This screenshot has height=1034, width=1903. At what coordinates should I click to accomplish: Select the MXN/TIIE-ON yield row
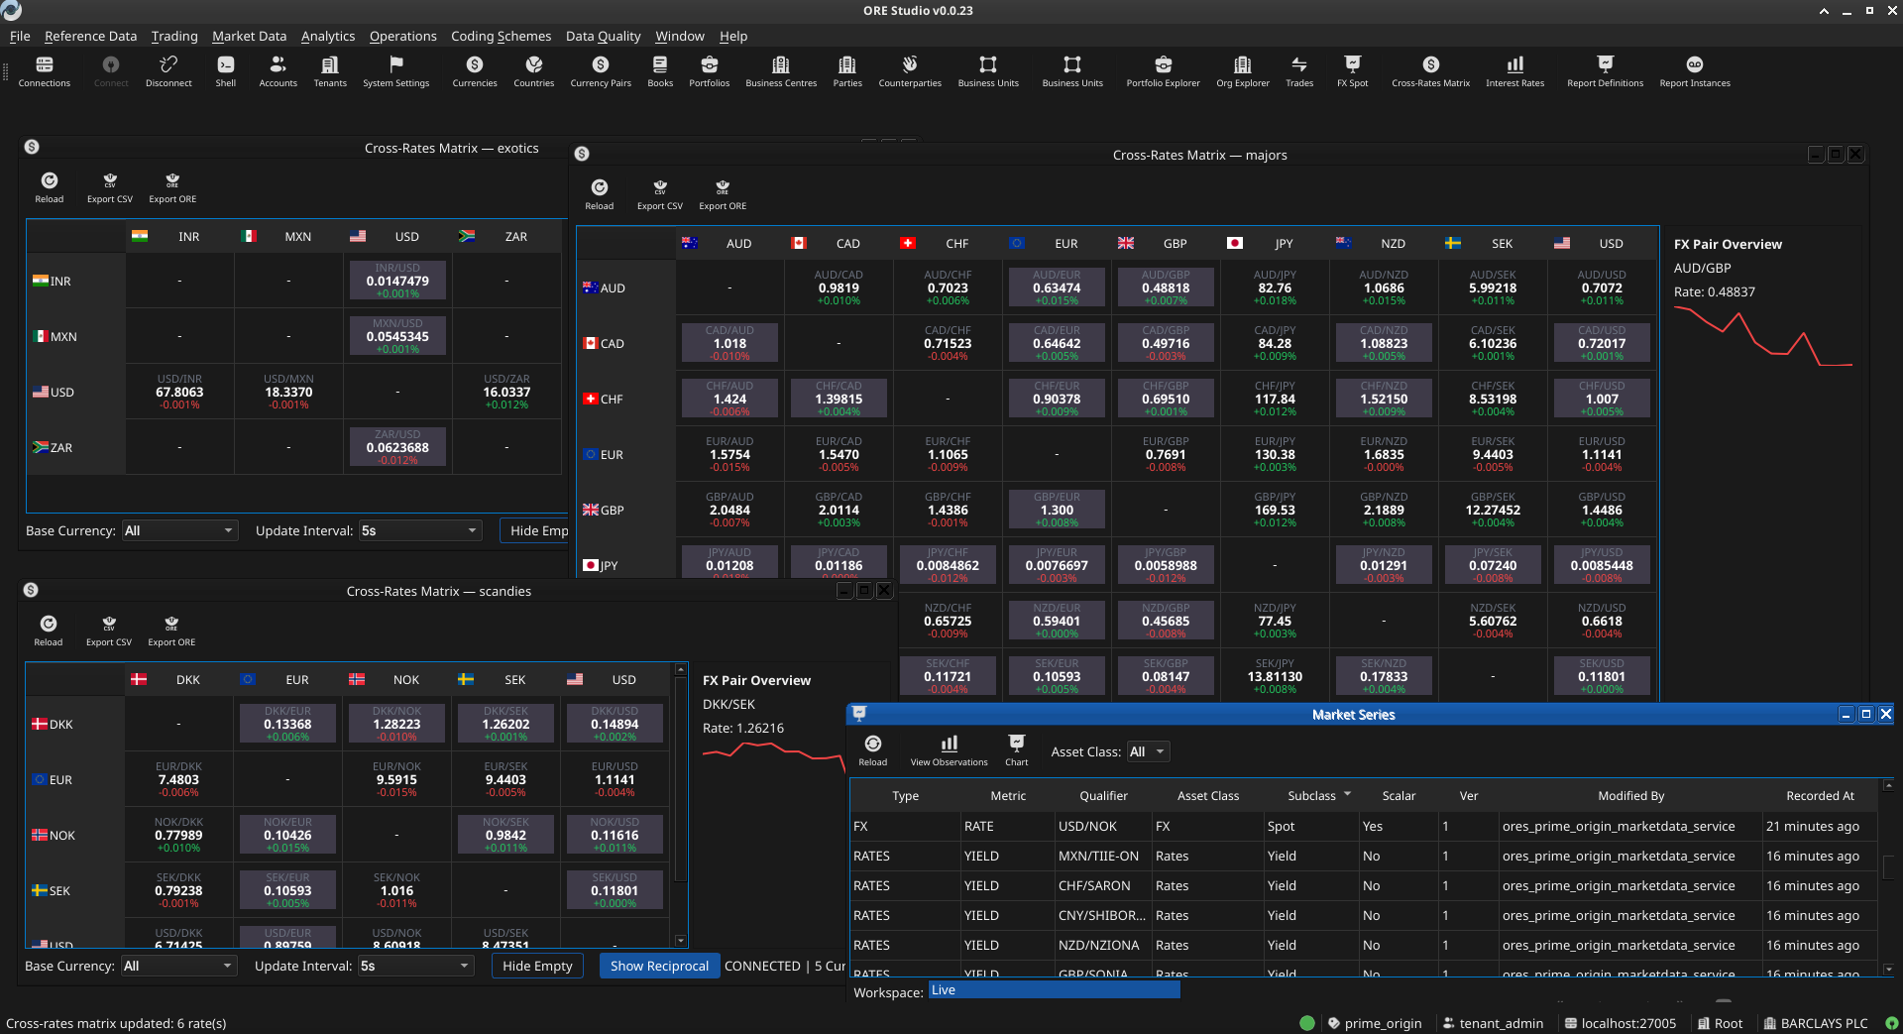pos(1365,856)
